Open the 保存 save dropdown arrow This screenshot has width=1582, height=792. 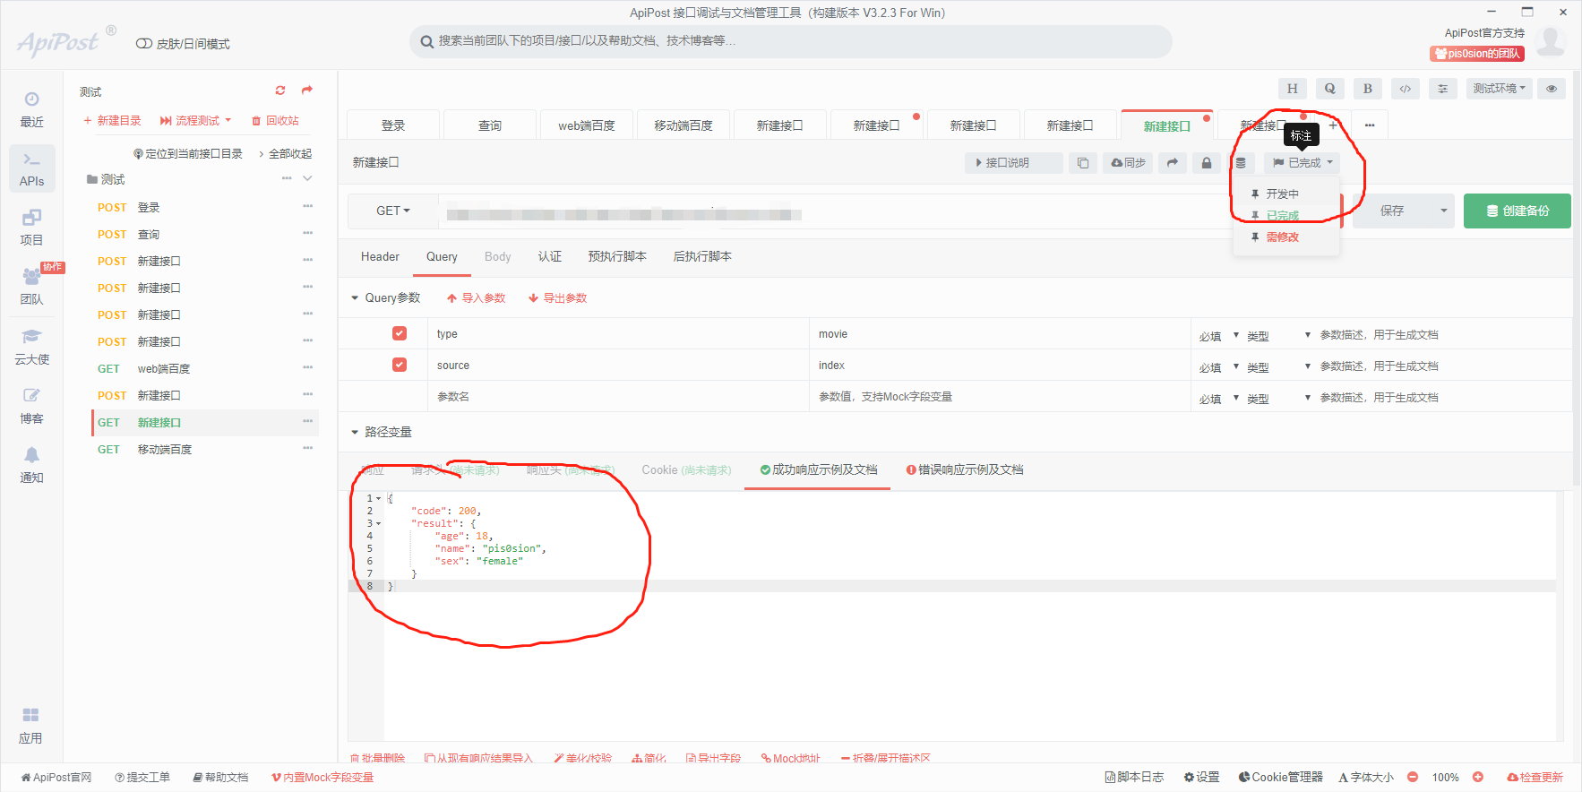coord(1443,211)
